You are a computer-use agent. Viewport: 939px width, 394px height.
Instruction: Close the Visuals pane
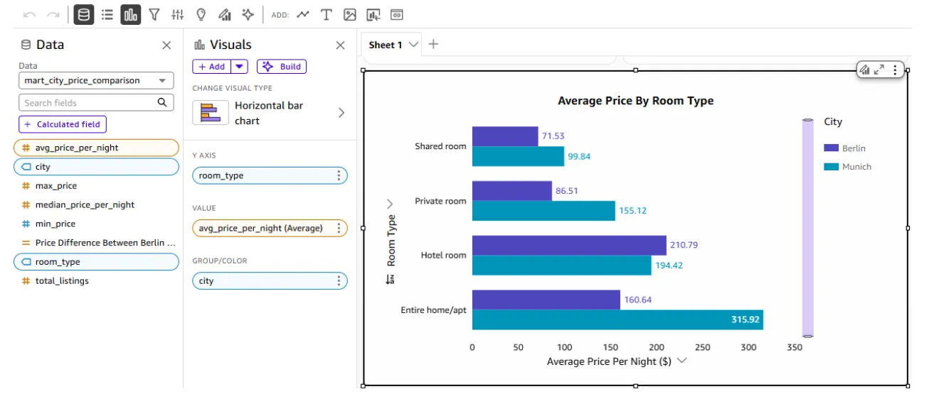coord(340,45)
